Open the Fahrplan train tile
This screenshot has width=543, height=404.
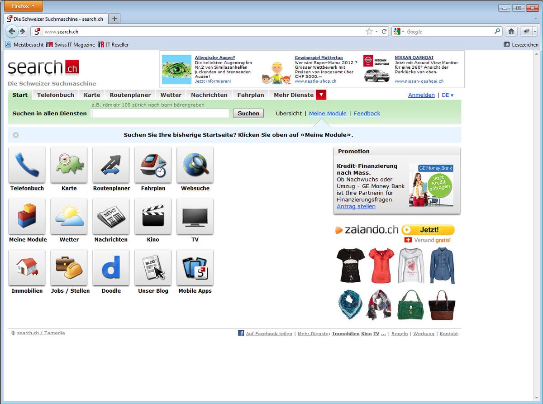(153, 165)
